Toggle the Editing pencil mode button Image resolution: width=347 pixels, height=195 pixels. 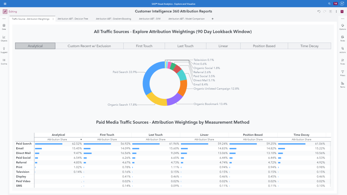[5, 12]
